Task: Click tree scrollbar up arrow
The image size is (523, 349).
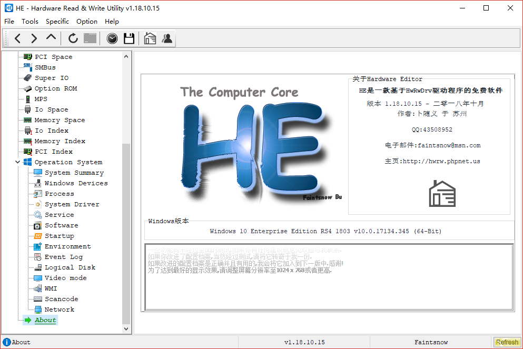Action: tap(126, 56)
